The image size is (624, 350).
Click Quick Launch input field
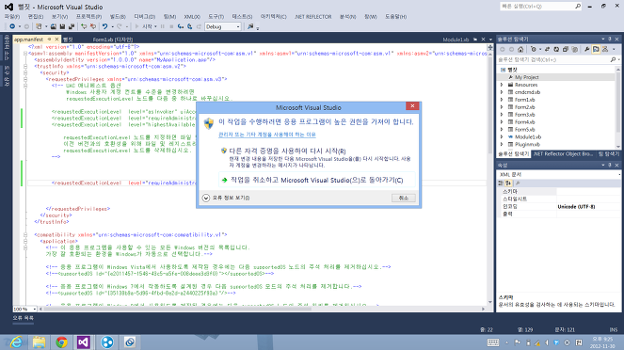tap(537, 6)
